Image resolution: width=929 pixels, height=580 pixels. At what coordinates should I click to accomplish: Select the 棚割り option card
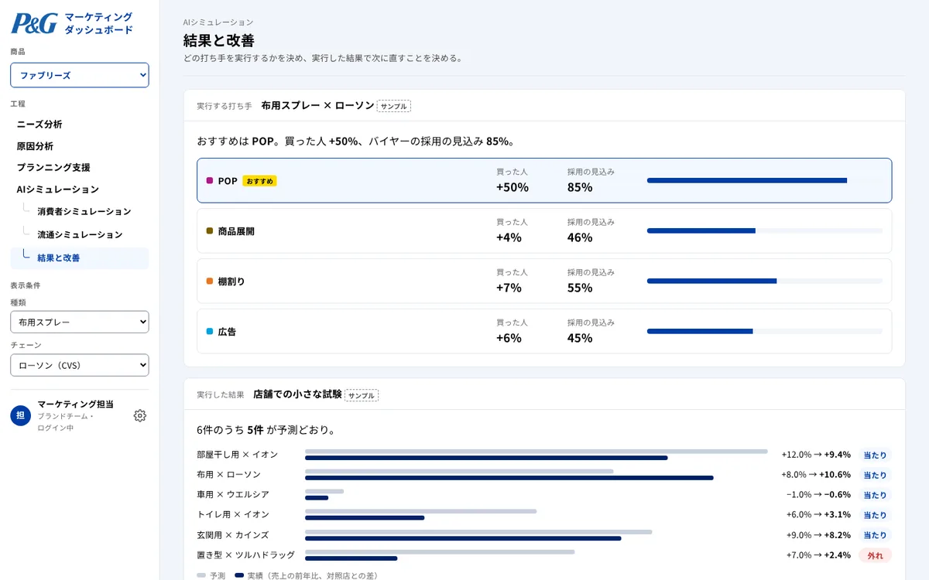pos(544,281)
